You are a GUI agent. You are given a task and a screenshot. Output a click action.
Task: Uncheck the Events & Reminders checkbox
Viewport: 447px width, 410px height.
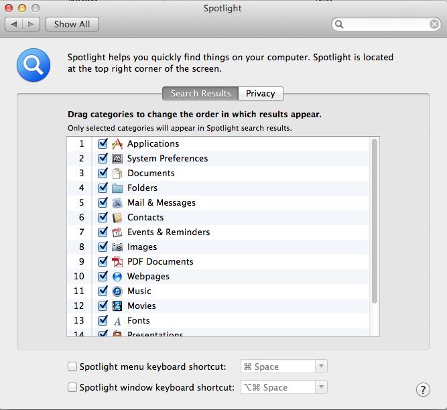103,232
